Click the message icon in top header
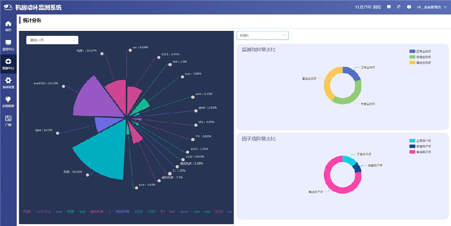 pos(389,7)
